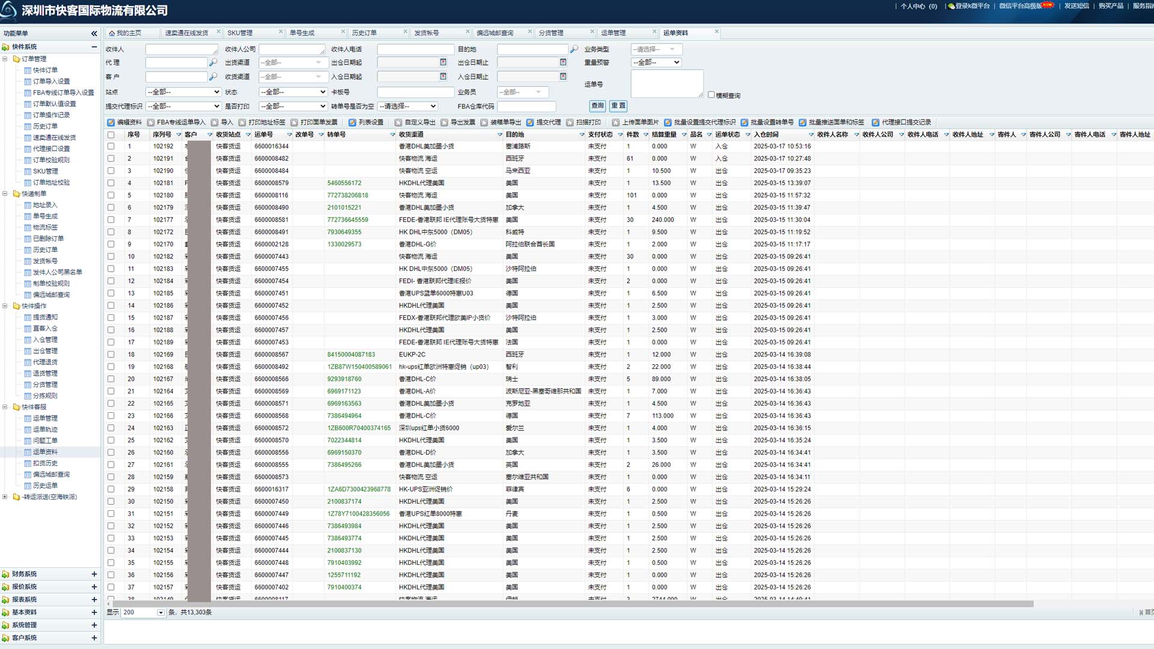The height and width of the screenshot is (649, 1154).
Task: Click FBA专线运单导入 toolbar icon
Action: pos(151,123)
